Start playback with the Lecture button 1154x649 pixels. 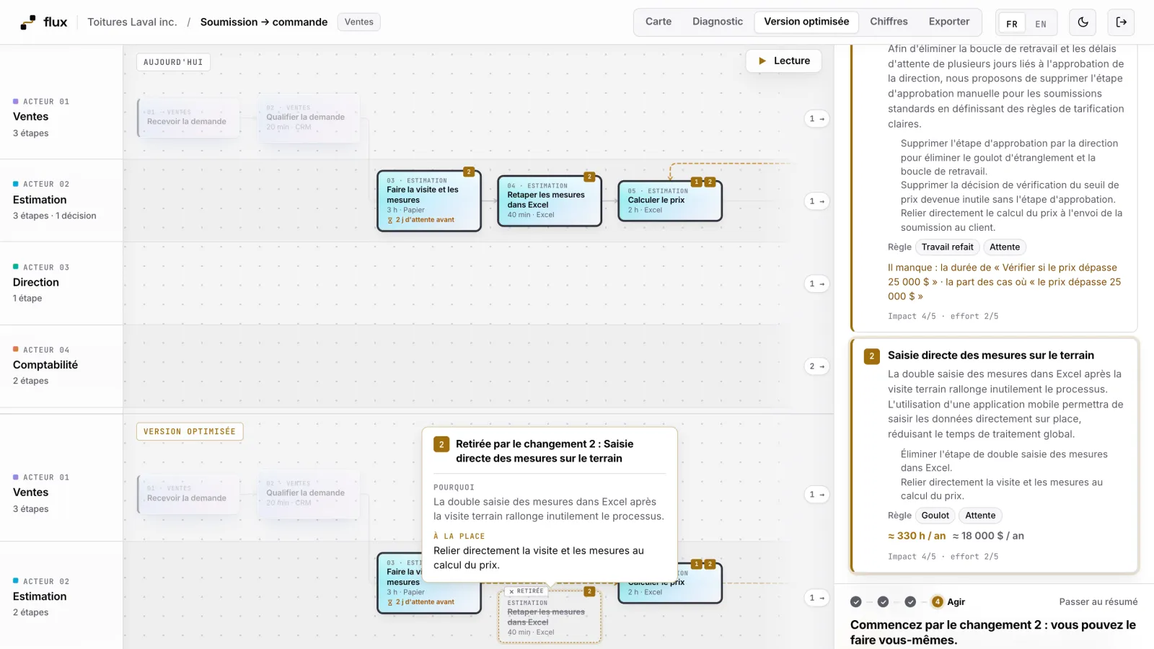point(784,61)
